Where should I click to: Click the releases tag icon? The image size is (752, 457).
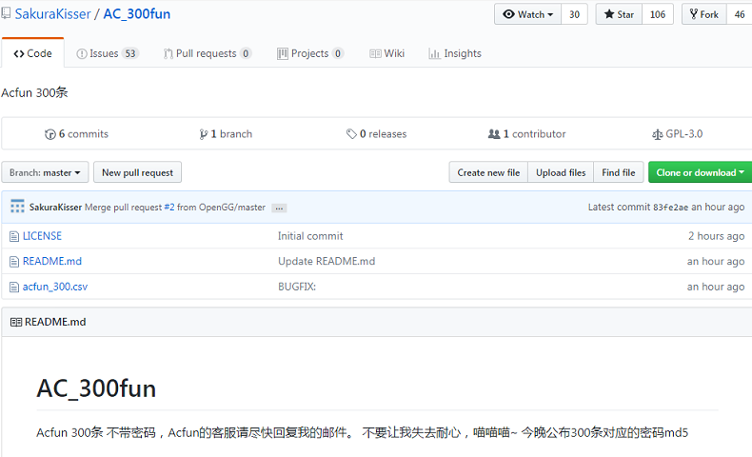[x=351, y=134]
